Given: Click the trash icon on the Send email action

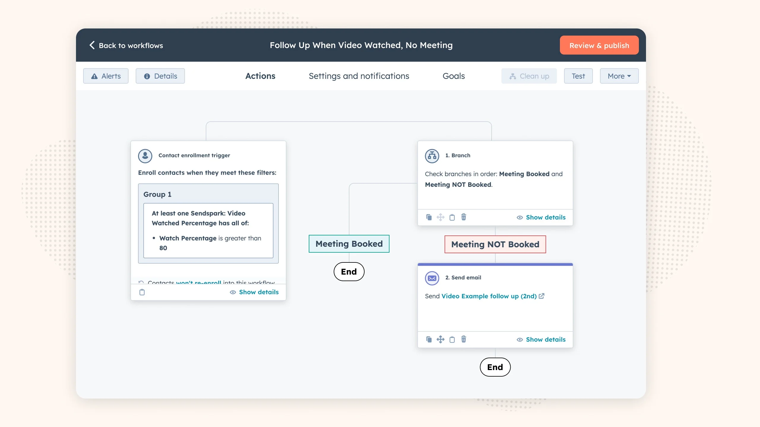Looking at the screenshot, I should (x=464, y=339).
